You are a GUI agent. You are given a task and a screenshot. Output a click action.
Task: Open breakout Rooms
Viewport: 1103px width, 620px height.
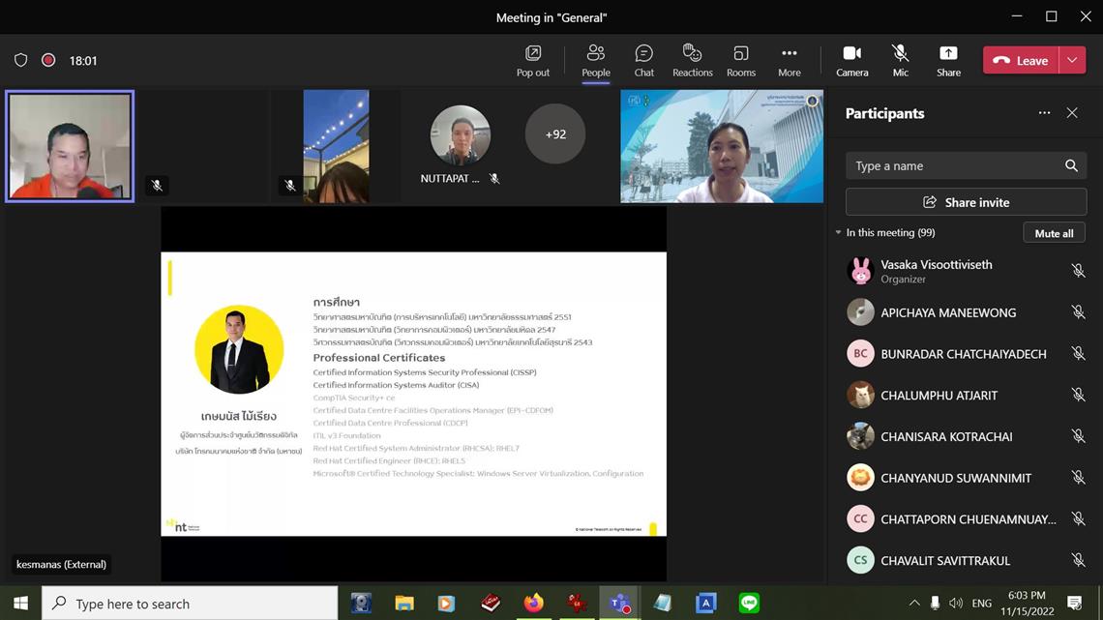click(740, 60)
